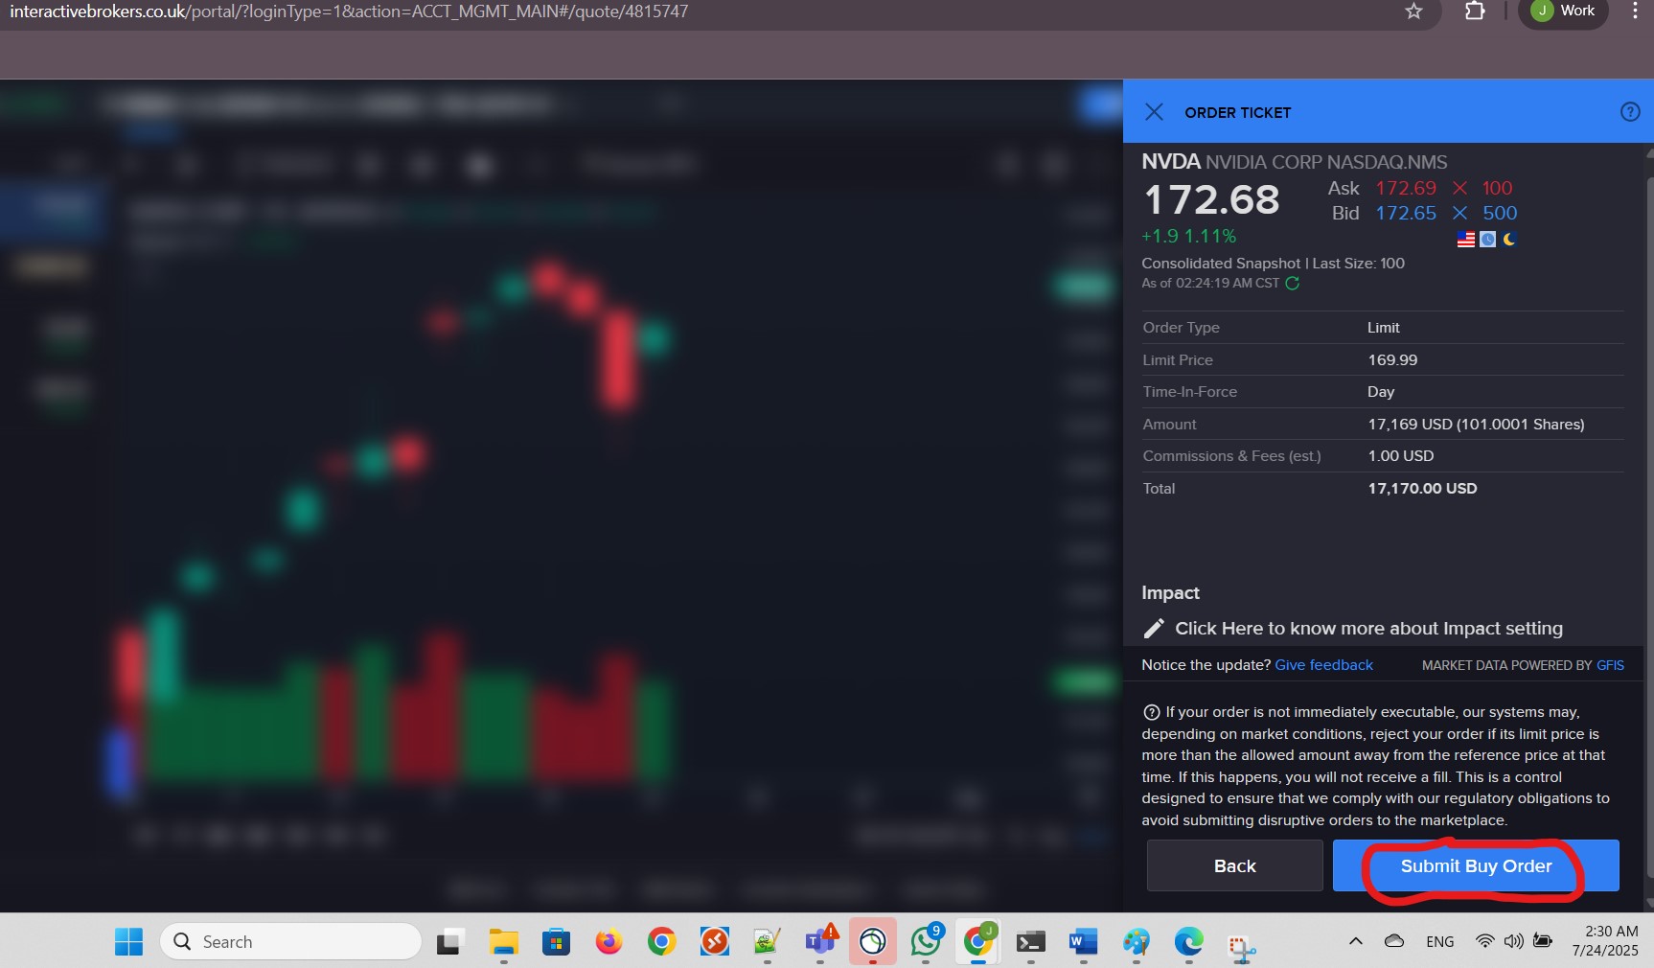1654x968 pixels.
Task: Open the GFIS market data link
Action: (1610, 665)
